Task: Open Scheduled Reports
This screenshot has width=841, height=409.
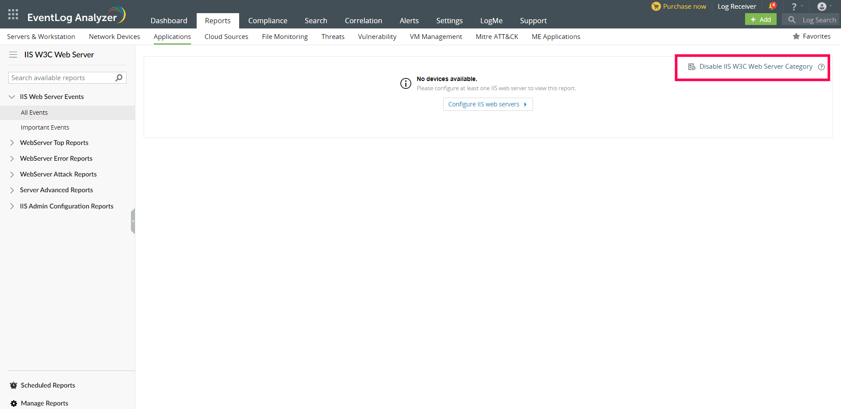Action: (48, 385)
